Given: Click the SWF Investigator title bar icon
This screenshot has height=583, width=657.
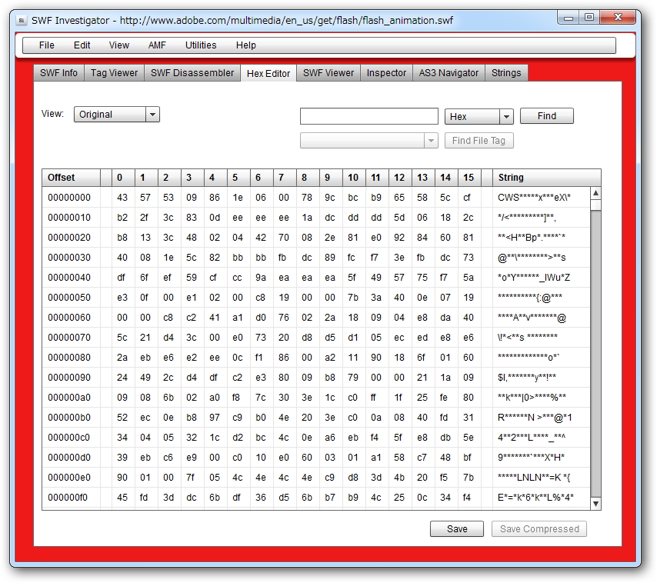Looking at the screenshot, I should (22, 20).
